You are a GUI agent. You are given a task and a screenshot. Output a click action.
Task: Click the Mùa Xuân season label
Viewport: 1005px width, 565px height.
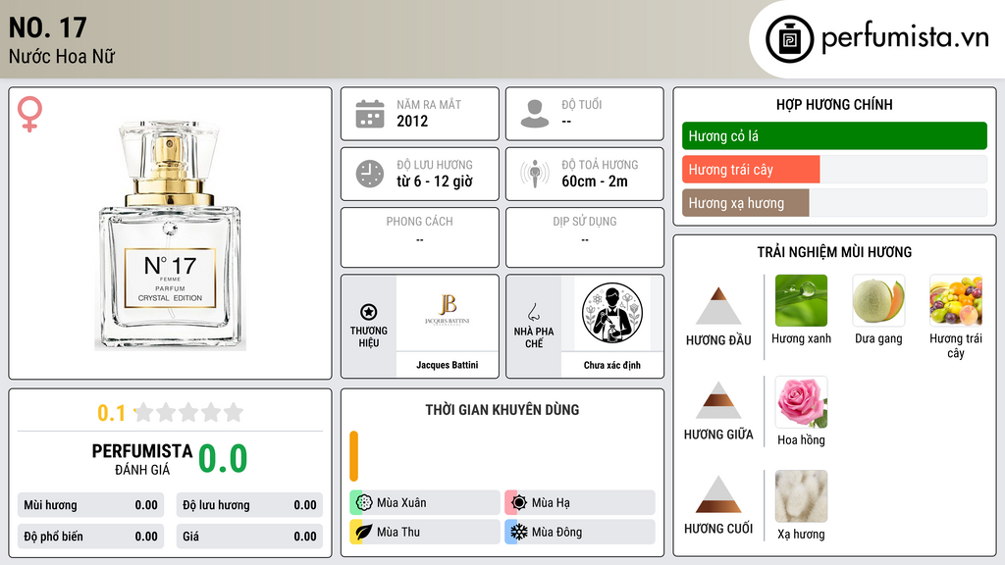[401, 502]
